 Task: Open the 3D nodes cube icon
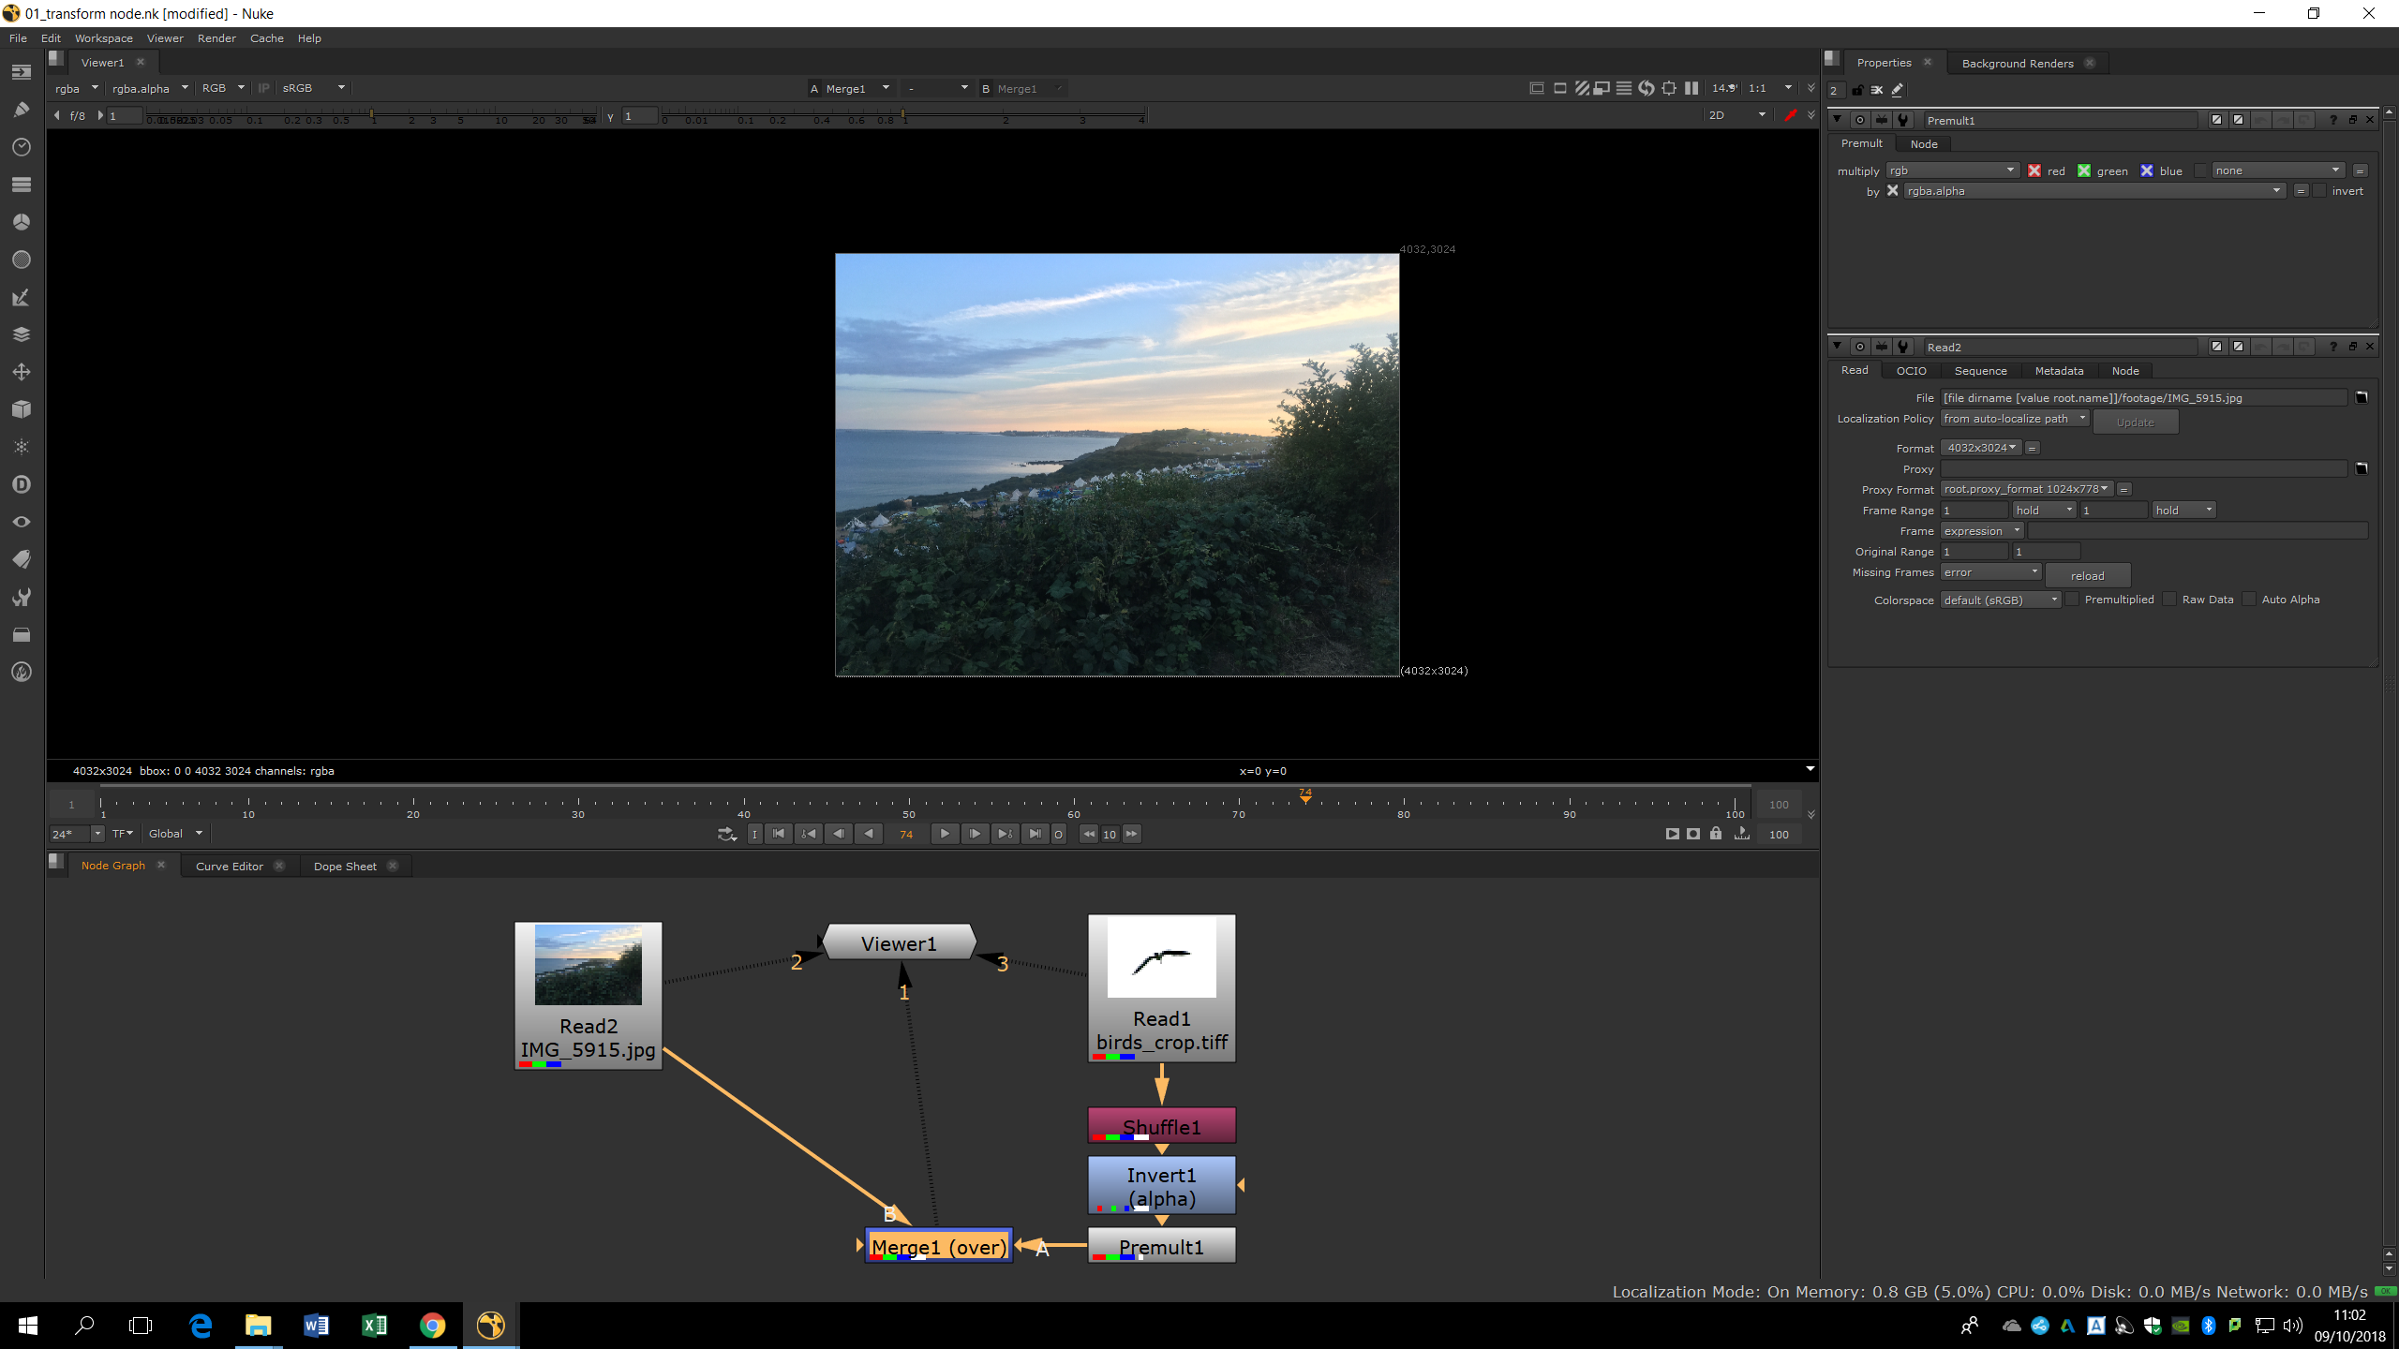(x=21, y=409)
